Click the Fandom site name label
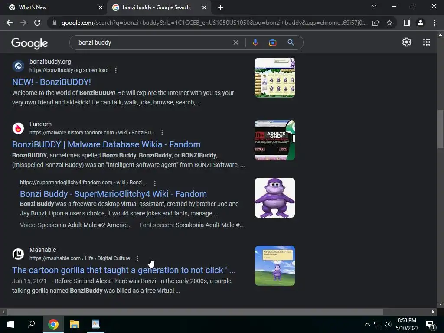 (x=40, y=124)
